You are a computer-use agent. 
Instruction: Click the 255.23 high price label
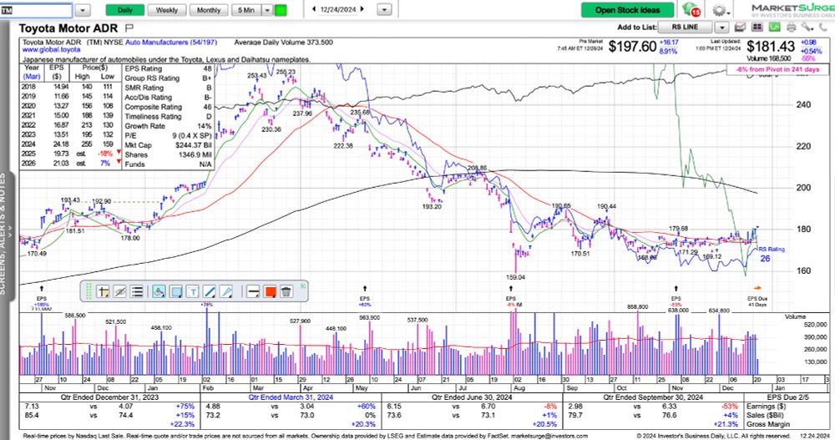tap(286, 72)
